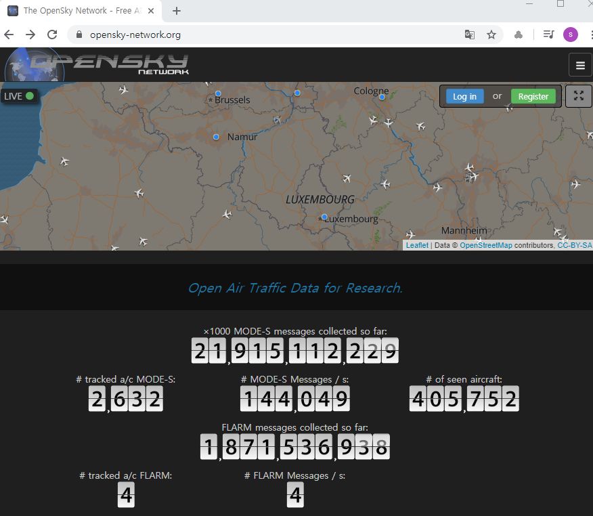The height and width of the screenshot is (516, 593).
Task: Bookmark this page with the star
Action: 491,35
